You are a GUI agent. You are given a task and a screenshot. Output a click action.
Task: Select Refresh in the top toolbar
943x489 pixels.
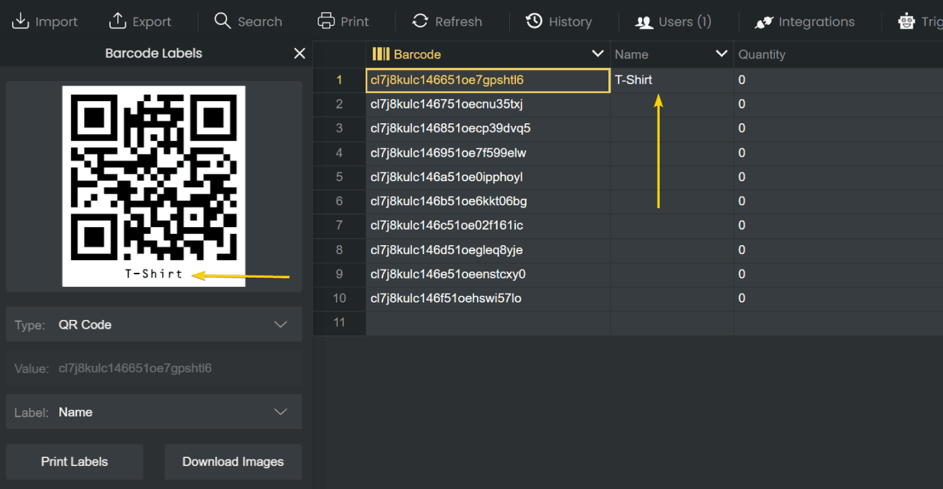447,22
